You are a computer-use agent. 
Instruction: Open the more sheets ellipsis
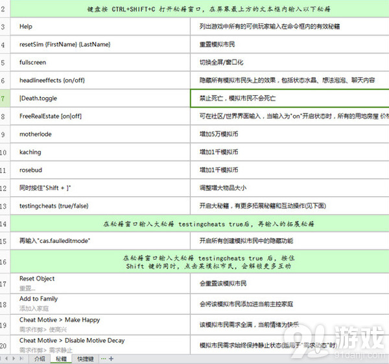[104, 359]
